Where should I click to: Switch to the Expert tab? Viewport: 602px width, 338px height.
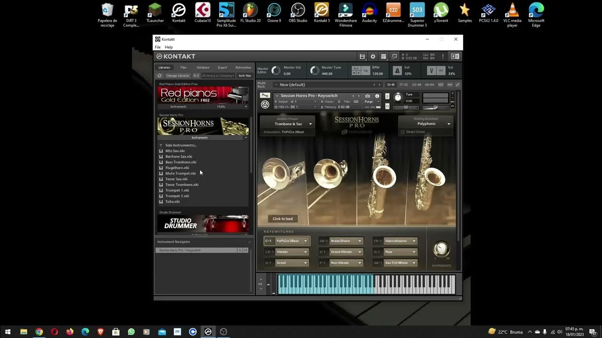222,68
